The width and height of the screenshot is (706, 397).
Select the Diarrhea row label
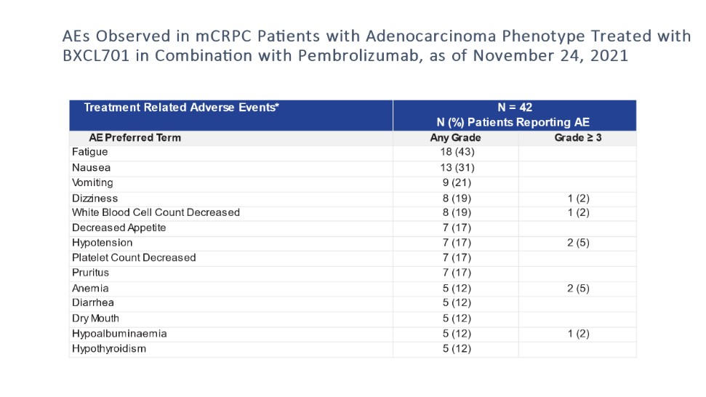[93, 302]
